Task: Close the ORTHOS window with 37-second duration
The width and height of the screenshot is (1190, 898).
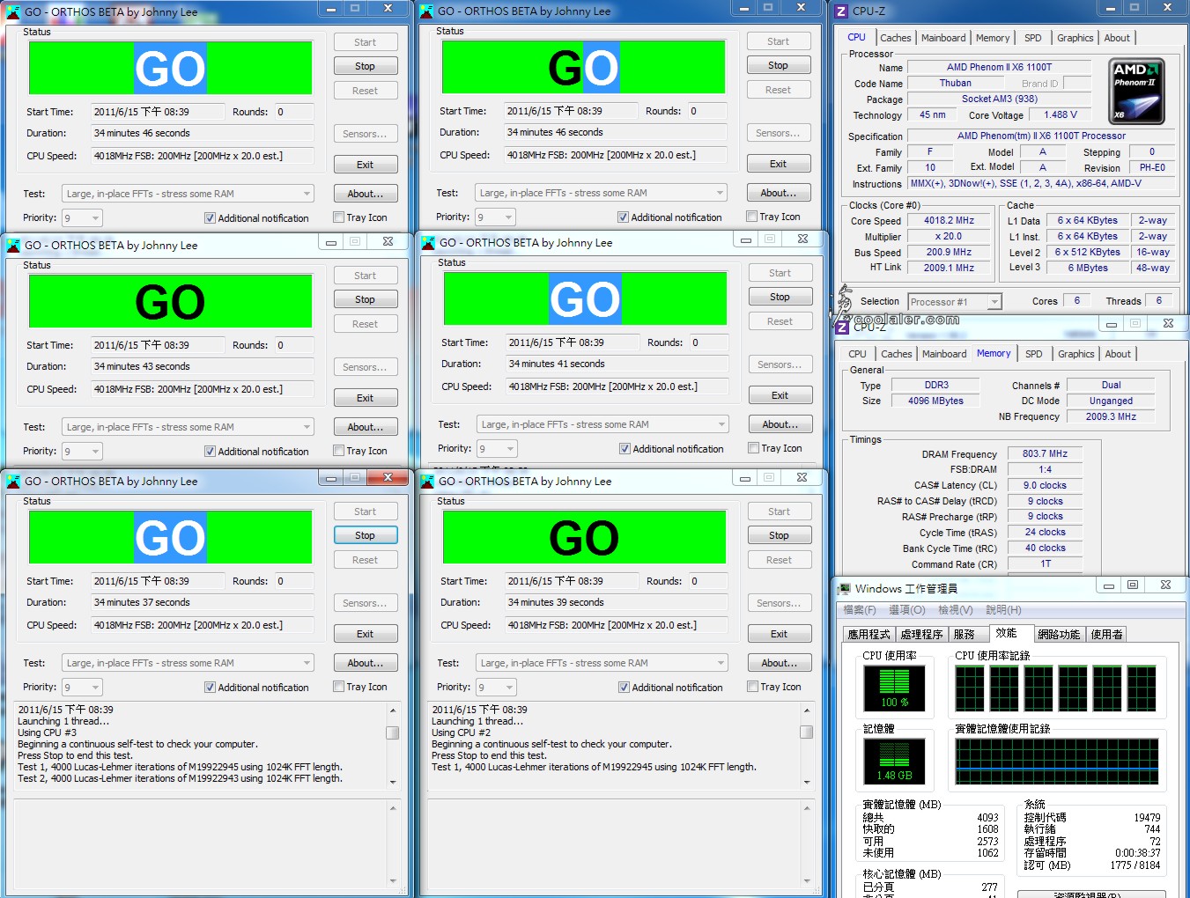Action: 388,477
